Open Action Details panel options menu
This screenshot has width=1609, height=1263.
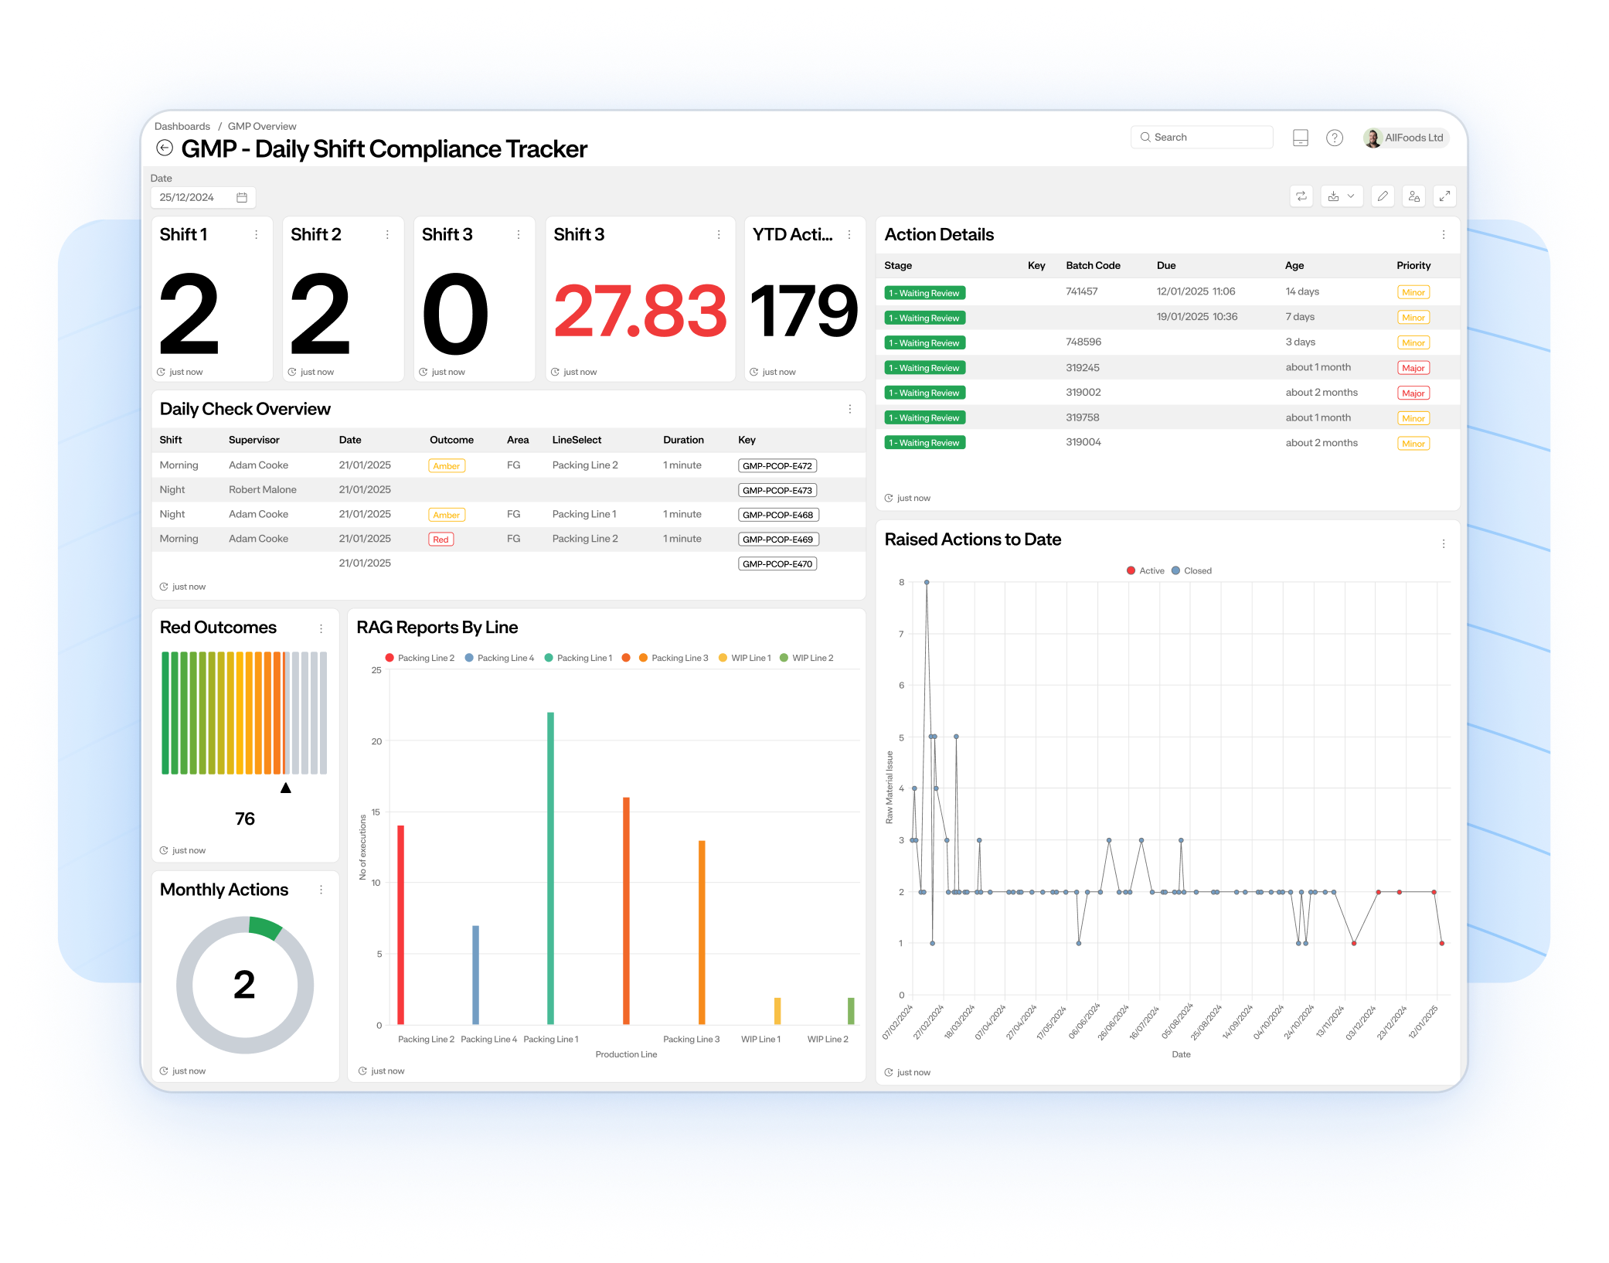(x=1444, y=234)
